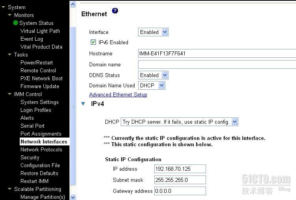
Task: Click the Gateway address field
Action: pos(180,191)
